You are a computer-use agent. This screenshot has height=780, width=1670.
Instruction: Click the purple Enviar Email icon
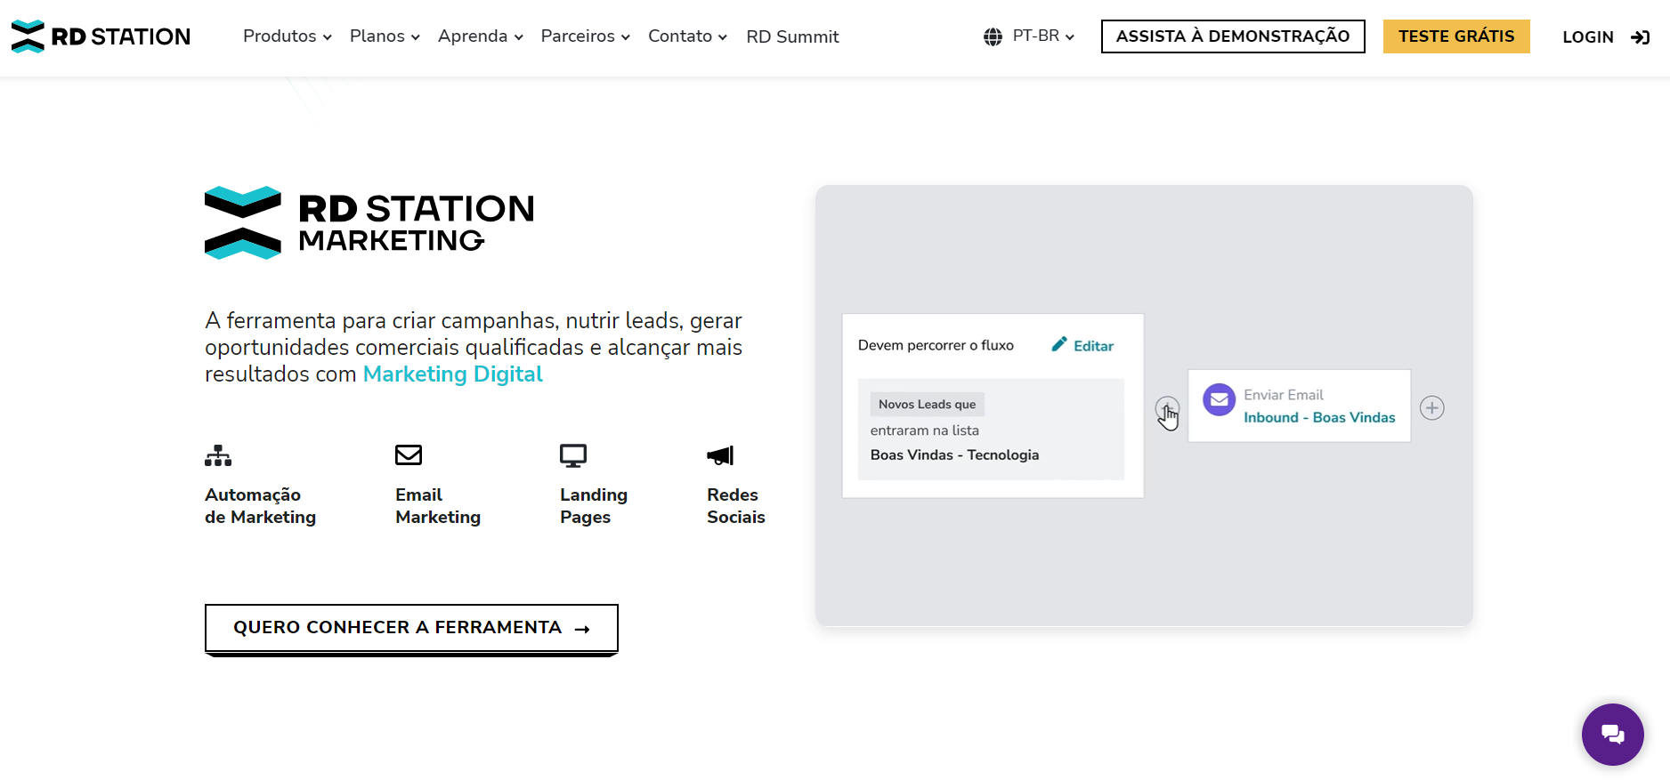tap(1219, 399)
